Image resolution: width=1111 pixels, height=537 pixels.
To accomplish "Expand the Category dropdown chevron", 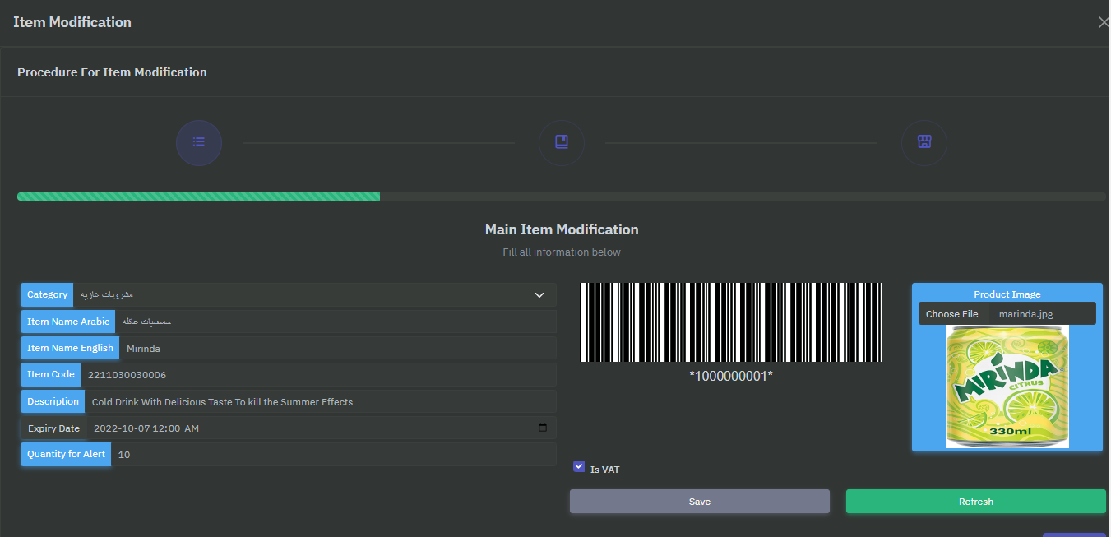I will tap(539, 295).
